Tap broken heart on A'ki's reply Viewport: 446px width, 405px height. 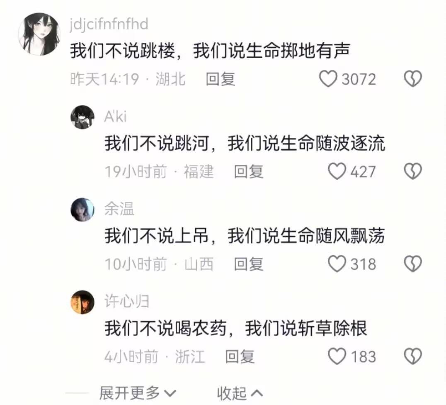(x=413, y=171)
